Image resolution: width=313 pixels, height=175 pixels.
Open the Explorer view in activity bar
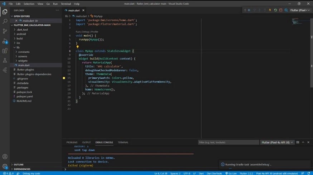point(5,12)
